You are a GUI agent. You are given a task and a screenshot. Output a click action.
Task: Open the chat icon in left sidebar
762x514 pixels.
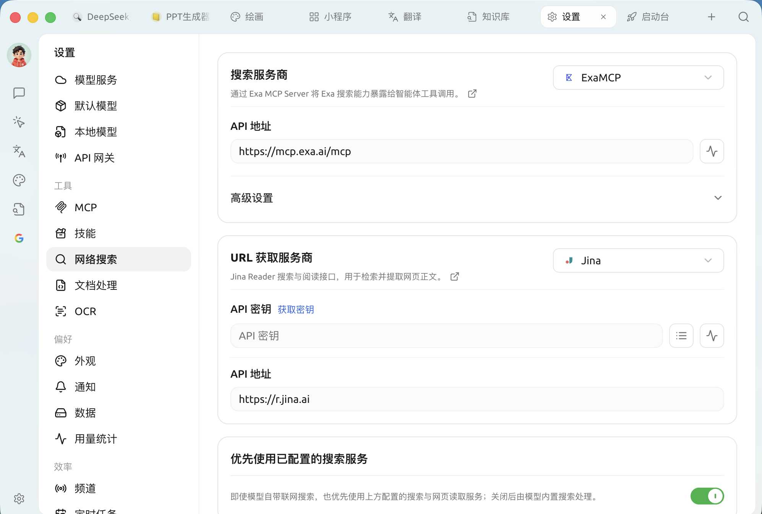tap(19, 93)
